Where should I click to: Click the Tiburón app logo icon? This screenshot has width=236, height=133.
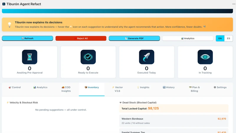[4, 4]
